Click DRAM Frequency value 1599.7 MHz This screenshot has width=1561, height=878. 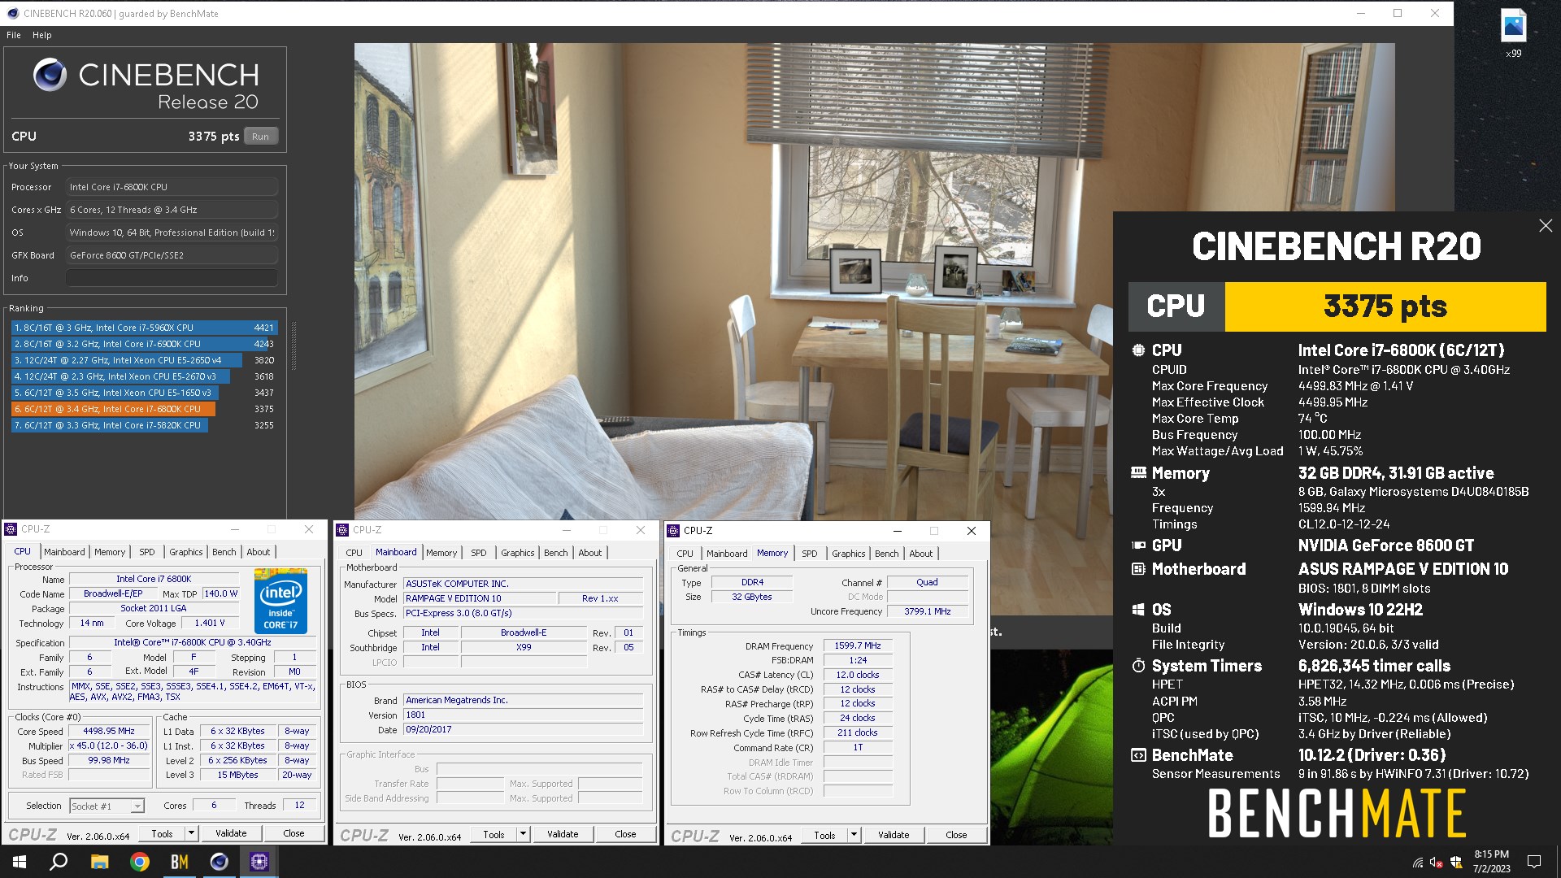(x=858, y=645)
